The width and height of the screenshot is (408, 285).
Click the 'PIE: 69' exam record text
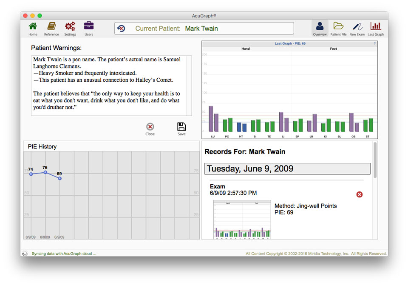[284, 212]
